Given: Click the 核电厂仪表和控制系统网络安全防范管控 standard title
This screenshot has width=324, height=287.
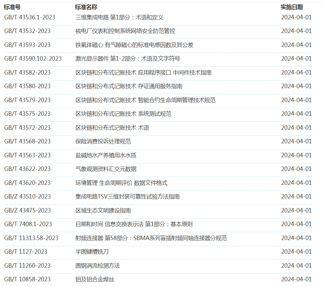Looking at the screenshot, I should point(125,31).
